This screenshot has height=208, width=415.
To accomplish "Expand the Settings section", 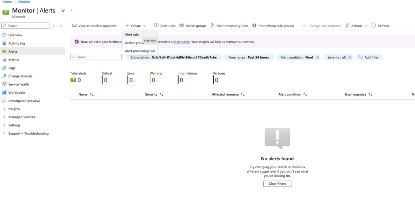I will click(x=4, y=125).
